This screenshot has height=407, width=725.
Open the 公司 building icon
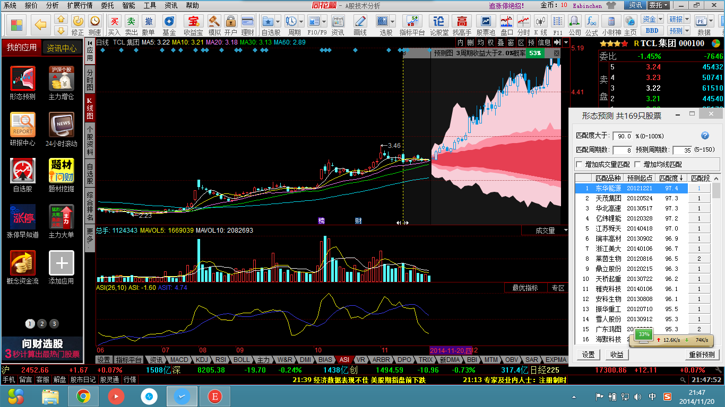tap(575, 24)
